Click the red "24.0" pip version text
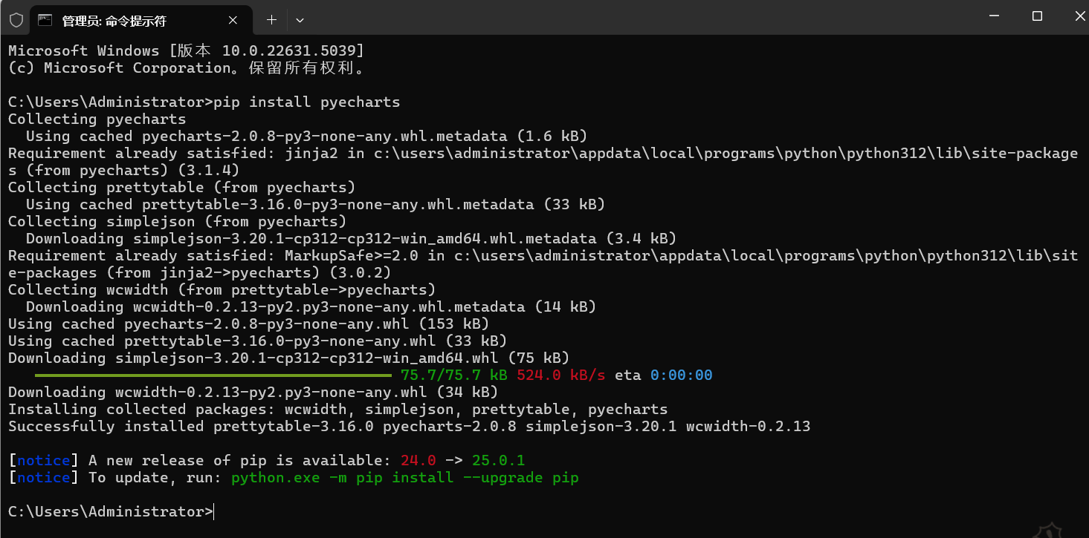1089x538 pixels. coord(418,461)
